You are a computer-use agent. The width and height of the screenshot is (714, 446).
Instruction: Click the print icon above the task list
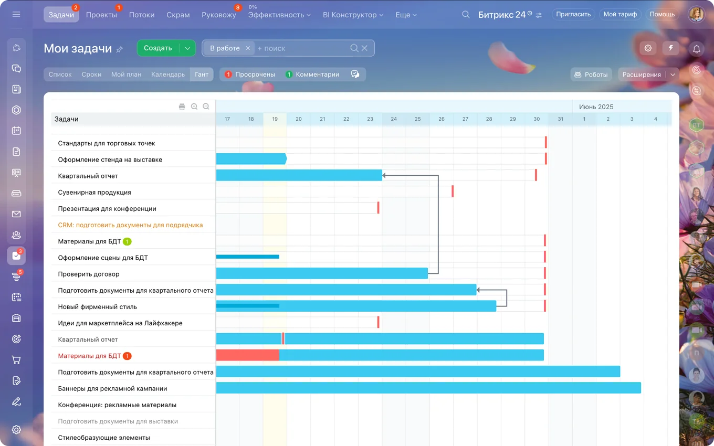[x=182, y=107]
